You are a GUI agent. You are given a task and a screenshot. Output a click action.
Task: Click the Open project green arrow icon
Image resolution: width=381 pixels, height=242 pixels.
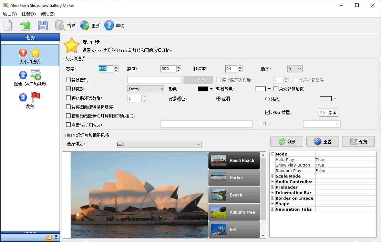[25, 26]
